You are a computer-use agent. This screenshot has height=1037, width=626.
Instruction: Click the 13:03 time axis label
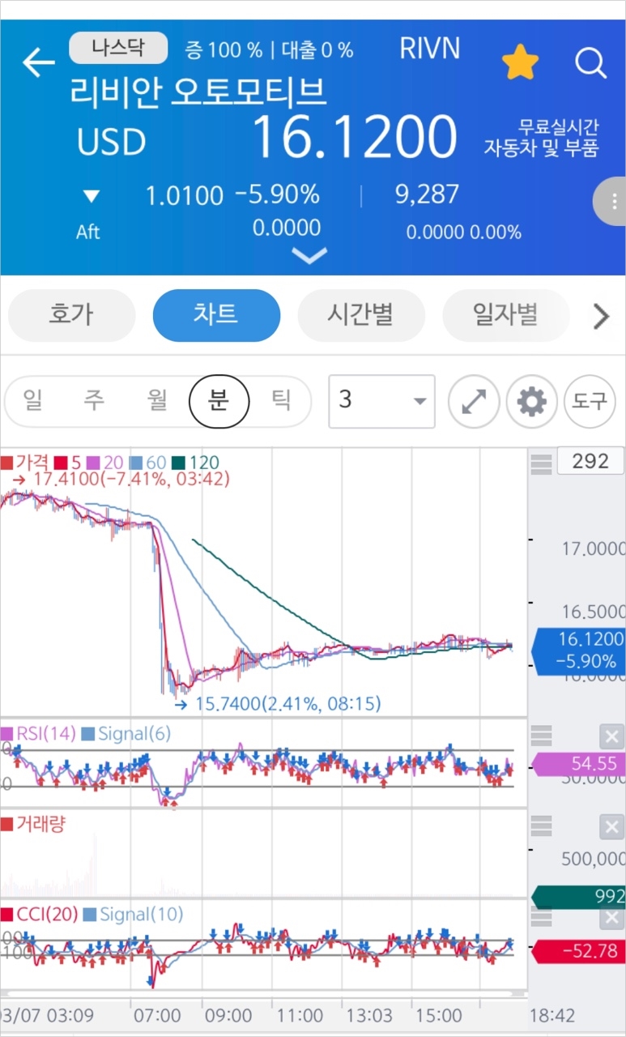[369, 1015]
